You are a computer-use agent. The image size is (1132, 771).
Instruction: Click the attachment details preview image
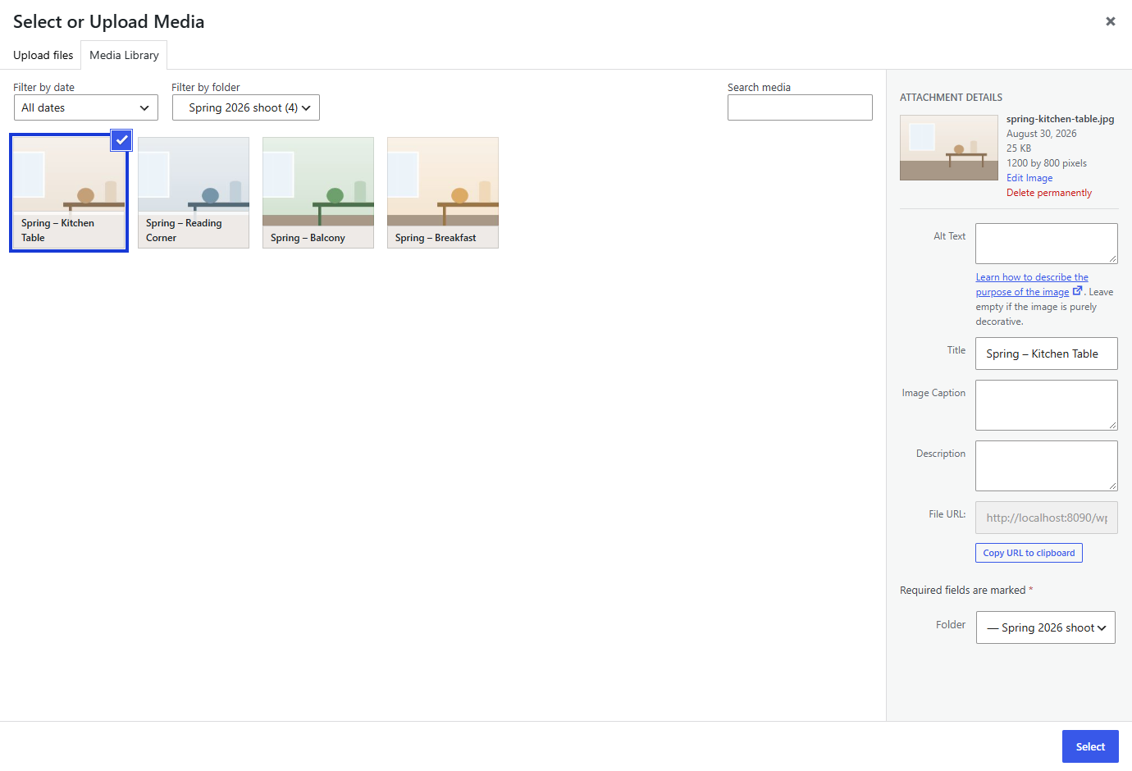(x=949, y=148)
